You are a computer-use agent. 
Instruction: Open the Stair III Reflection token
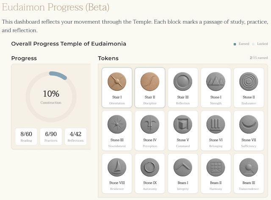point(183,81)
